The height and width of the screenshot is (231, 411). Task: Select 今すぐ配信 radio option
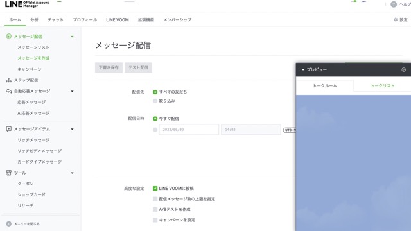point(155,119)
